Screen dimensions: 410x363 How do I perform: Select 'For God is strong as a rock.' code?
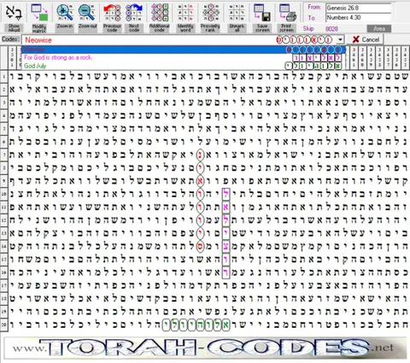coord(58,57)
